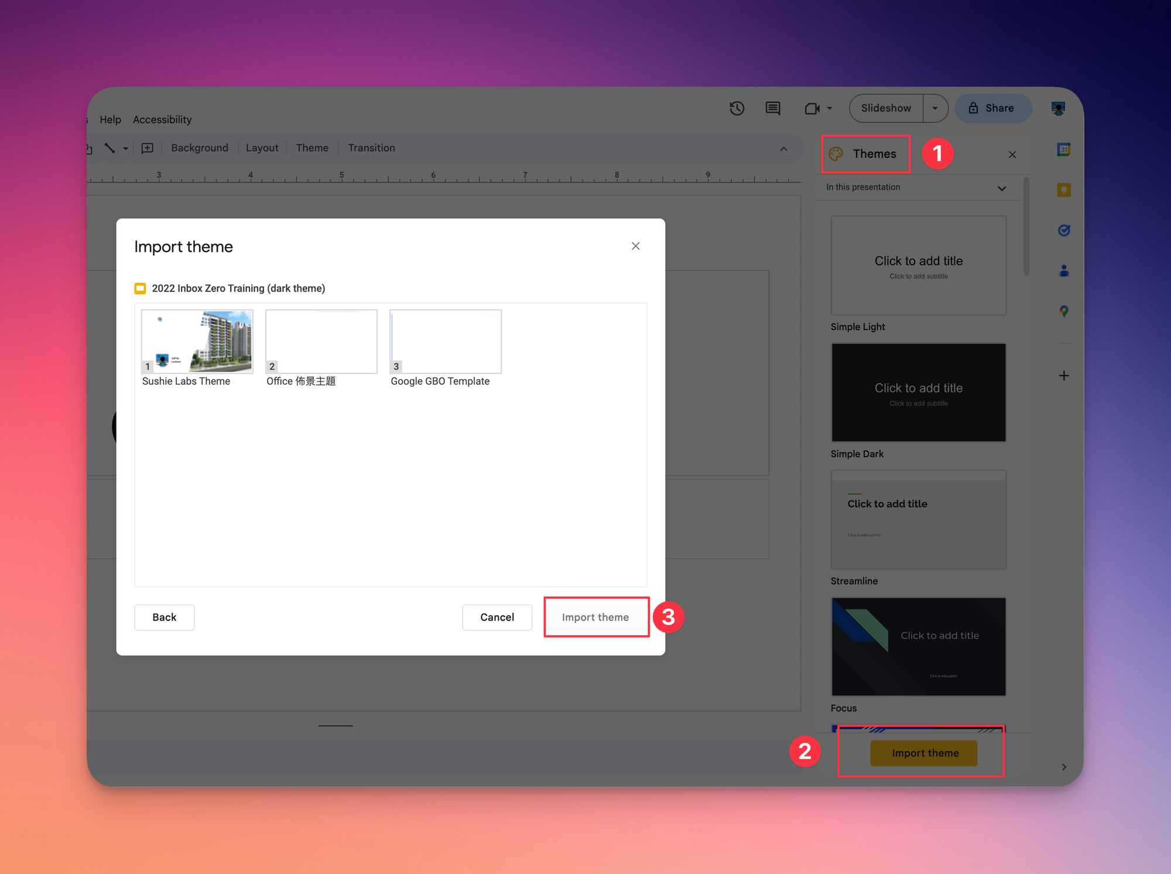Click the yellow Import theme button
This screenshot has width=1171, height=874.
pyautogui.click(x=925, y=753)
